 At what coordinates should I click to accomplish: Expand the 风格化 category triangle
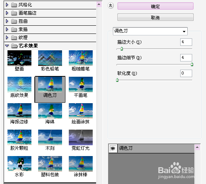coord(7,5)
